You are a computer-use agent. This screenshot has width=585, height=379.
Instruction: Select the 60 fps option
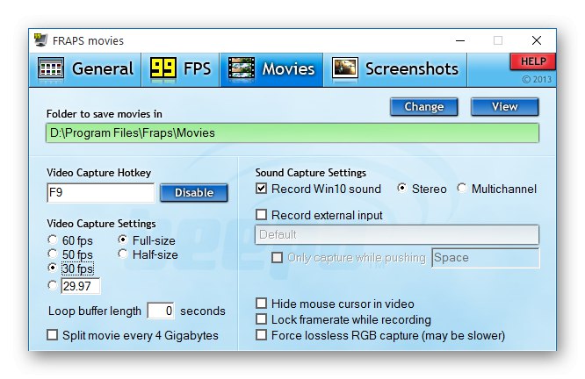click(x=53, y=240)
